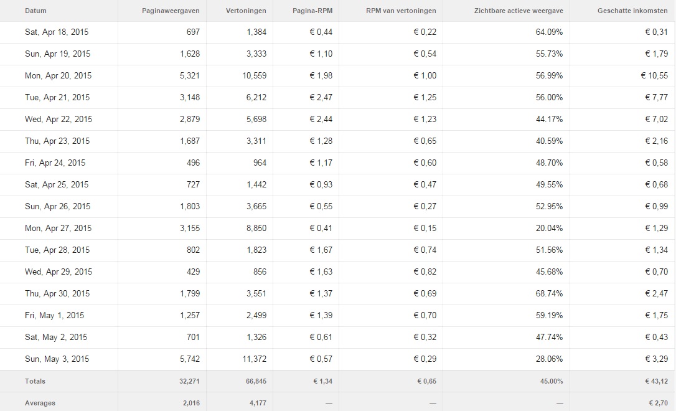Select the Sat, Apr 18, 2015 row
The height and width of the screenshot is (411, 676).
337,32
